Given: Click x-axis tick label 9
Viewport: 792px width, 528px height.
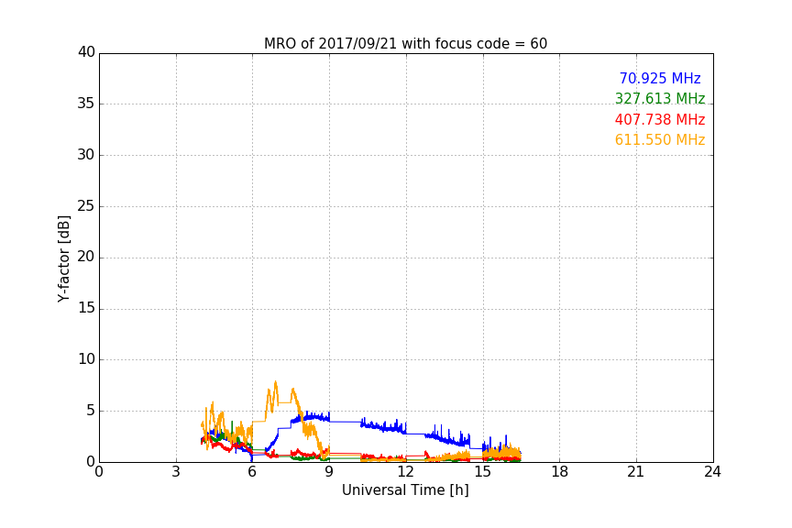Looking at the screenshot, I should pyautogui.click(x=329, y=472).
